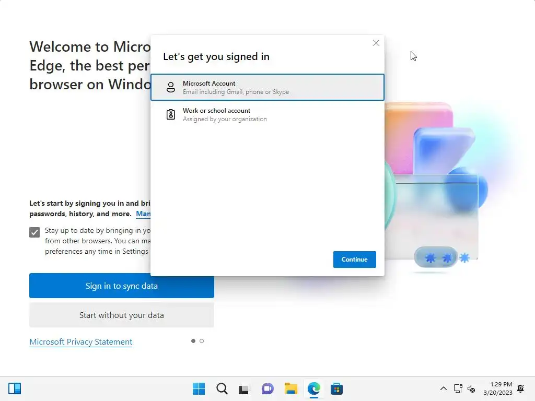
Task: Select the first page indicator dot
Action: pyautogui.click(x=193, y=341)
